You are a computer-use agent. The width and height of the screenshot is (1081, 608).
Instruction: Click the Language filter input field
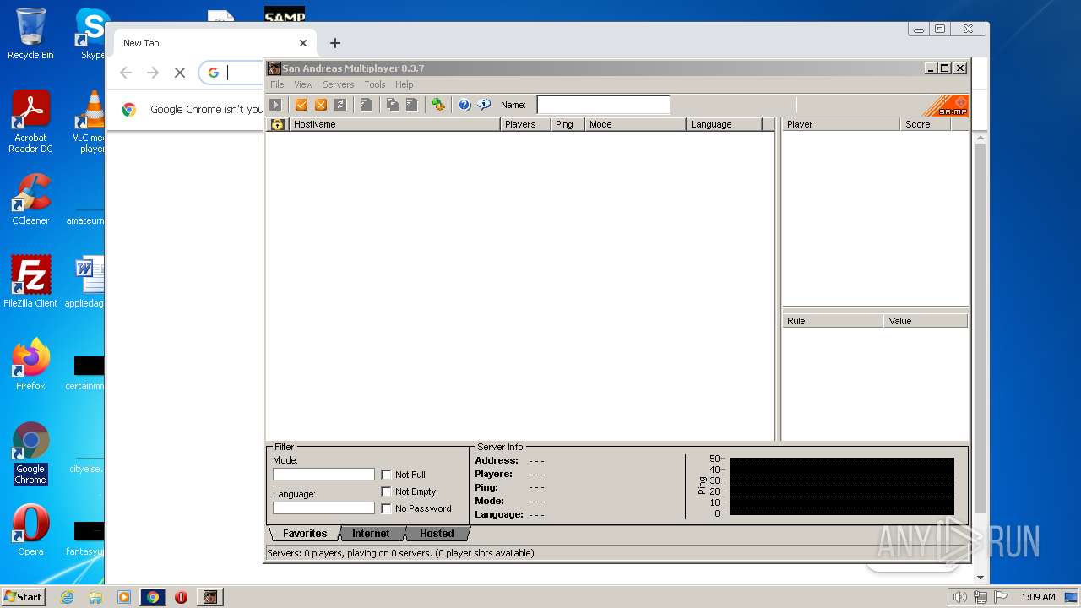[323, 508]
